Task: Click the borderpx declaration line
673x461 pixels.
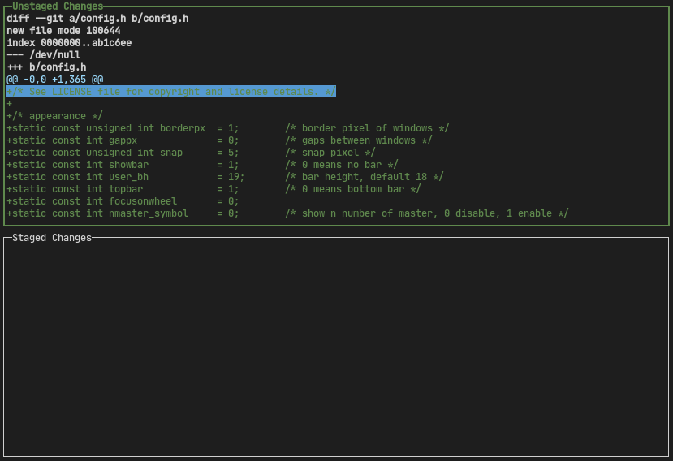Action: coord(122,128)
